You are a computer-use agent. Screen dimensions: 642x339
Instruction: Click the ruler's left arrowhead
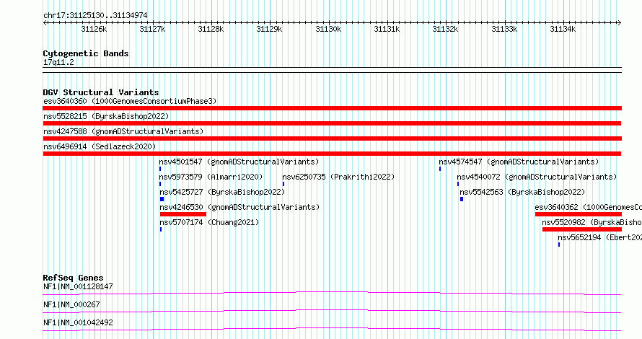pyautogui.click(x=45, y=23)
